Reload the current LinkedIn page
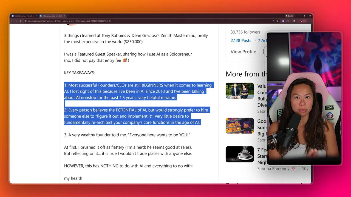 [21, 21]
